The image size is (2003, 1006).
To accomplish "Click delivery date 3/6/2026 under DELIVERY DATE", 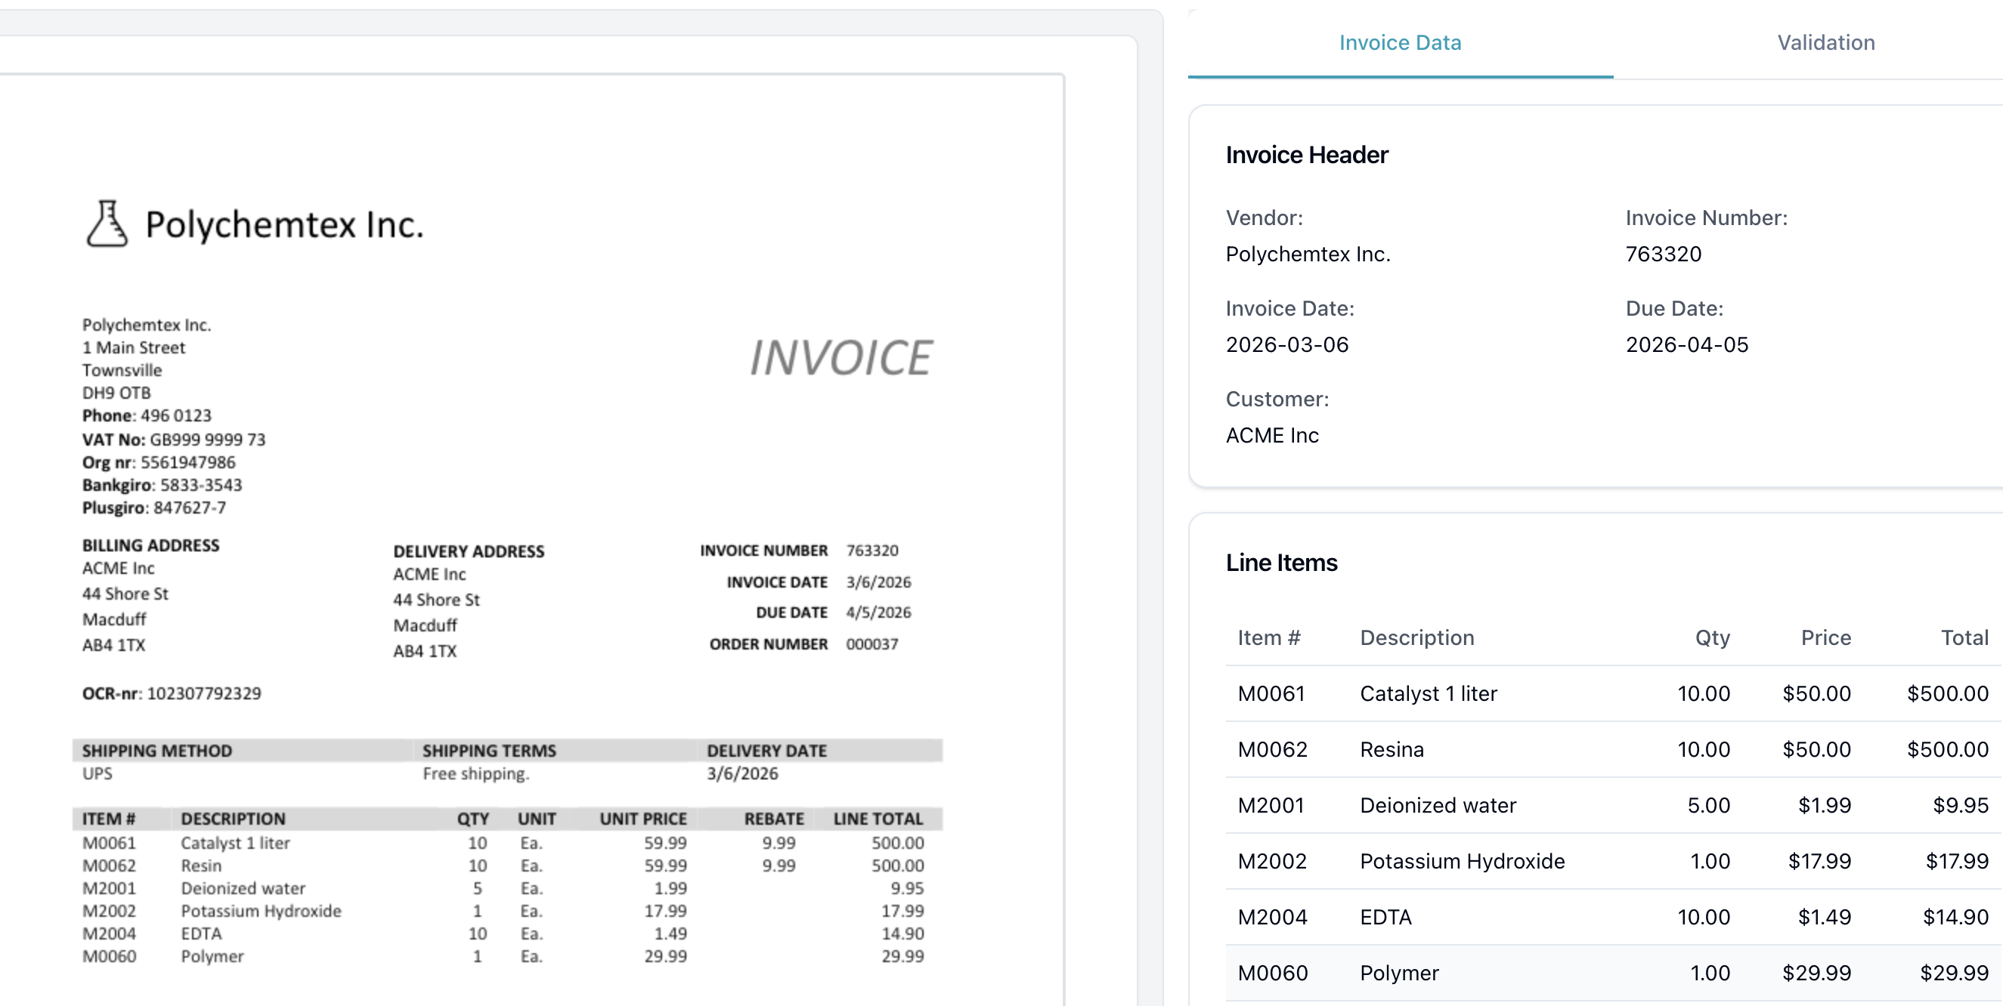I will [741, 773].
